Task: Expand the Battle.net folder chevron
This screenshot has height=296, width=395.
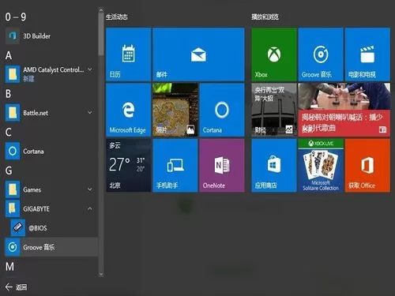Action: tap(90, 113)
